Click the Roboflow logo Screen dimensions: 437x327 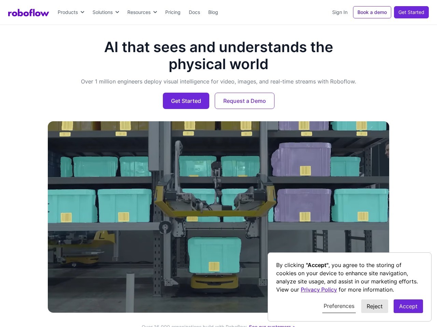pyautogui.click(x=29, y=13)
